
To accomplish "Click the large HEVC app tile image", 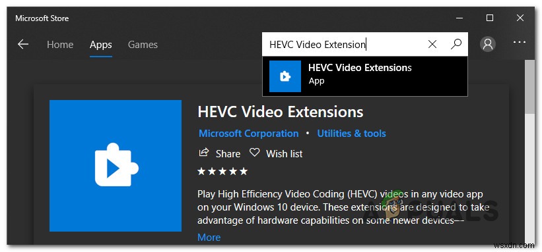I will tap(116, 166).
